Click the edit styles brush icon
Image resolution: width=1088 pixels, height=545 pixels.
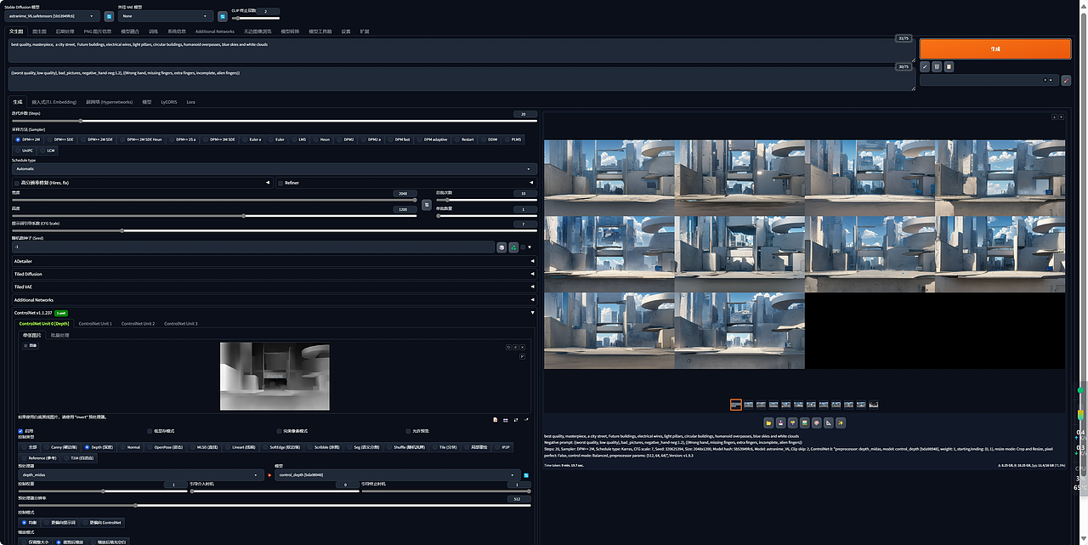(1067, 81)
